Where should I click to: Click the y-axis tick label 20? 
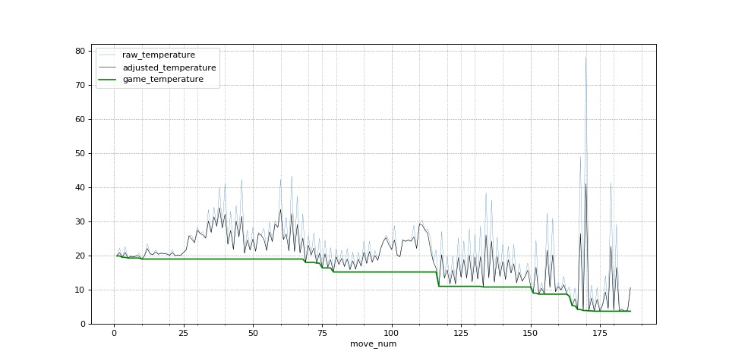coord(80,256)
